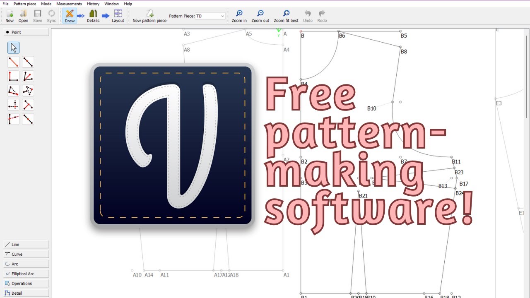
Task: Expand the Curve toolbox section
Action: coord(26,254)
